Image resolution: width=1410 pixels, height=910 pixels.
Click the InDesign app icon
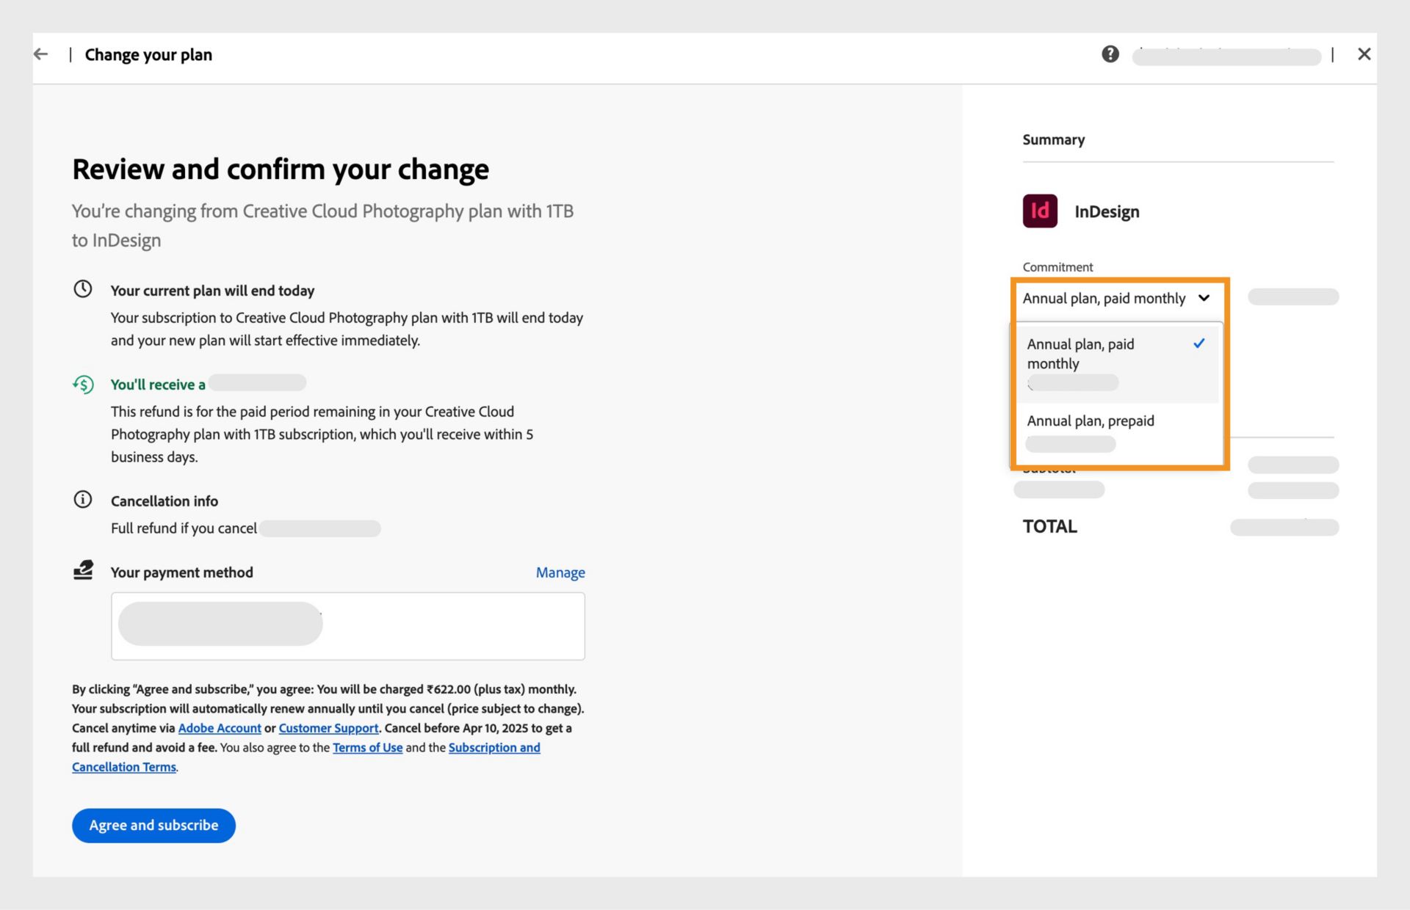(1040, 211)
